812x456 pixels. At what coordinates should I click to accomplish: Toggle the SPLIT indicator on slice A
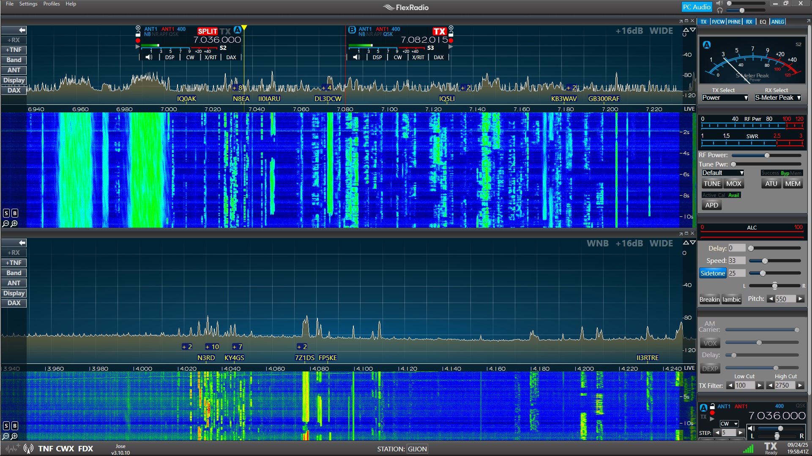point(207,31)
